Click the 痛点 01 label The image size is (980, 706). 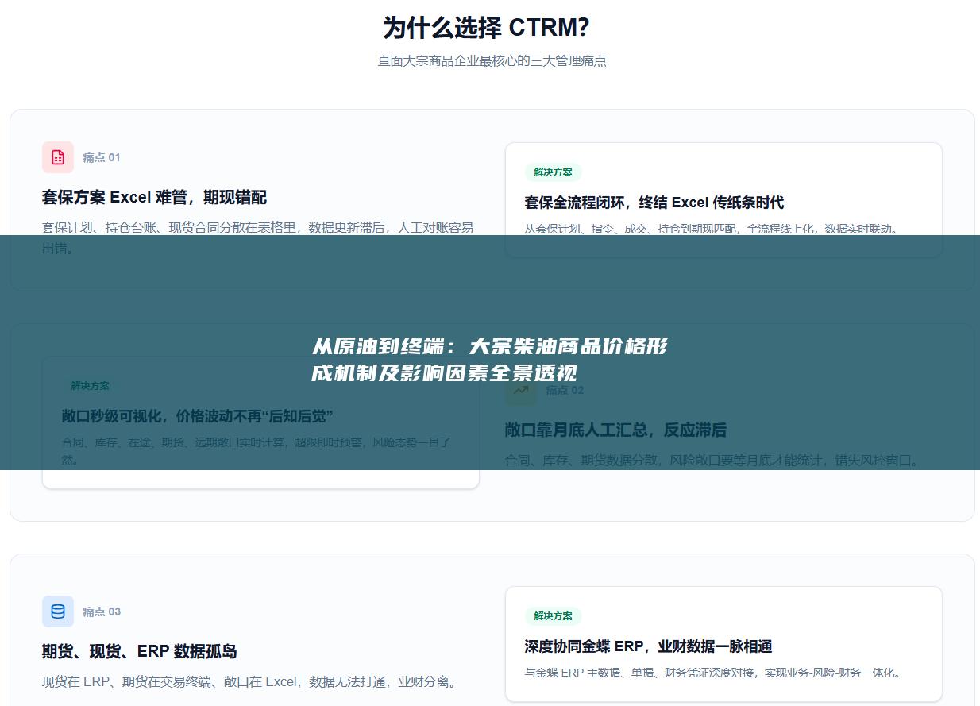point(102,157)
